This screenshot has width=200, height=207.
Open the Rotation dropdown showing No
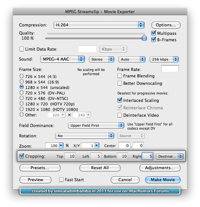pos(85,136)
